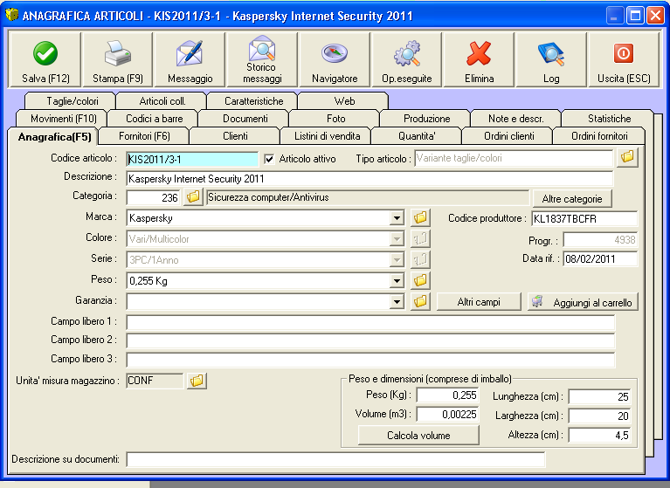Viewport: 670px width, 488px height.
Task: Expand the Colore dropdown arrow
Action: pos(397,239)
